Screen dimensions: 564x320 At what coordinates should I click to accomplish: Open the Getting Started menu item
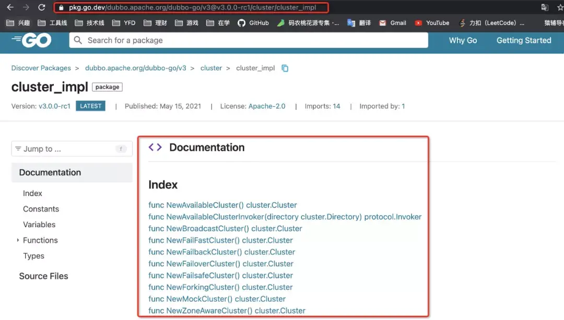(x=524, y=40)
